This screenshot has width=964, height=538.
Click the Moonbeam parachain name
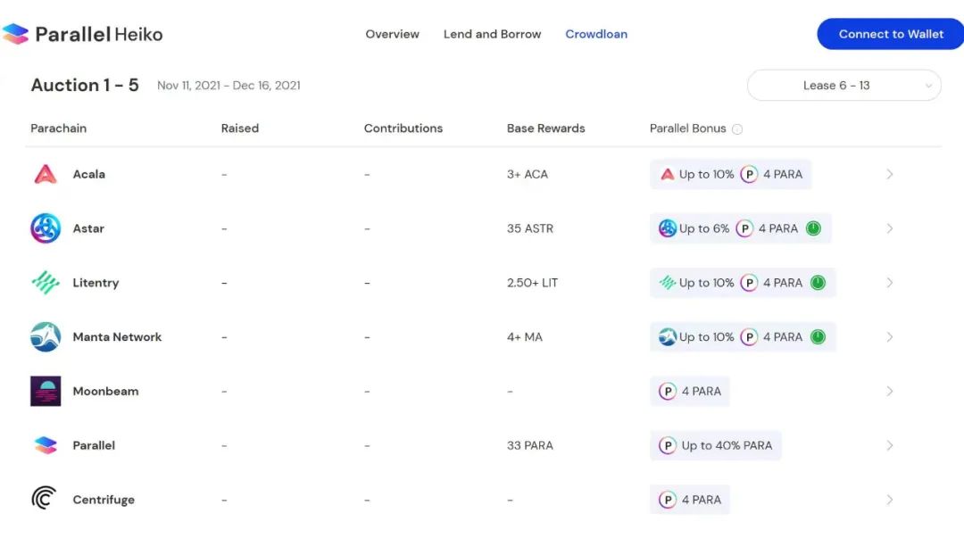pos(105,391)
